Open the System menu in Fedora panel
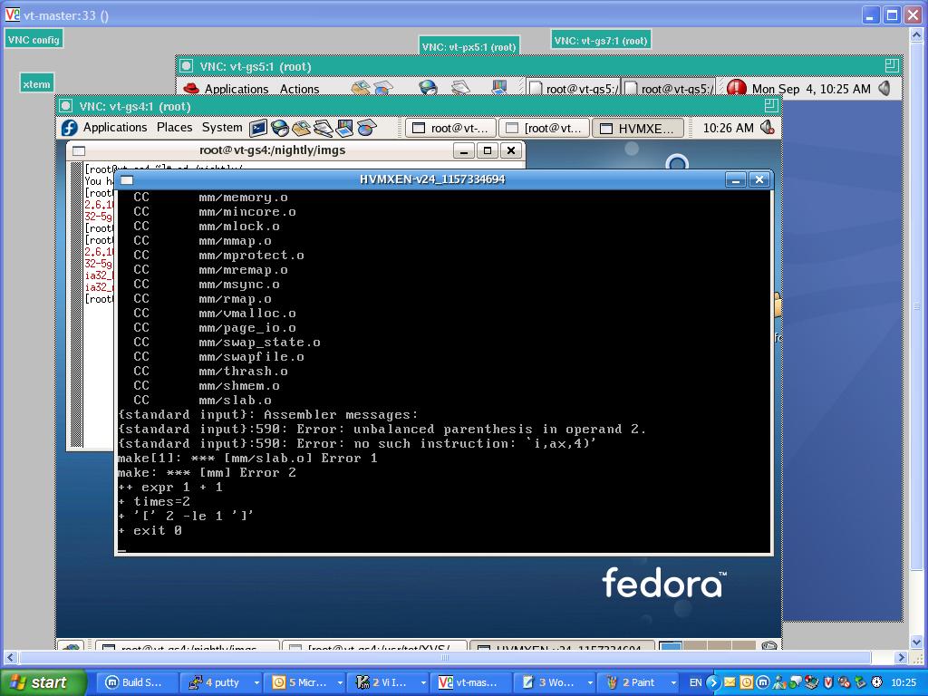 [x=222, y=128]
